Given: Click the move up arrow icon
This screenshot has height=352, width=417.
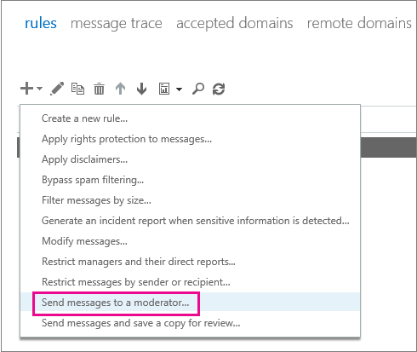Looking at the screenshot, I should pos(120,89).
